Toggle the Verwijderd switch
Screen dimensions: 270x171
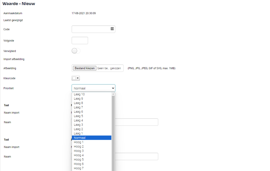tap(76, 51)
